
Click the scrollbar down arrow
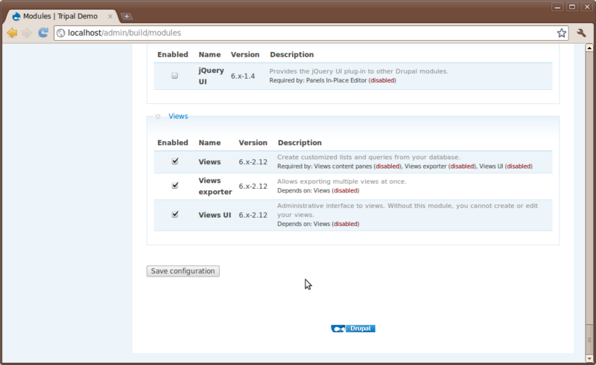(x=589, y=358)
